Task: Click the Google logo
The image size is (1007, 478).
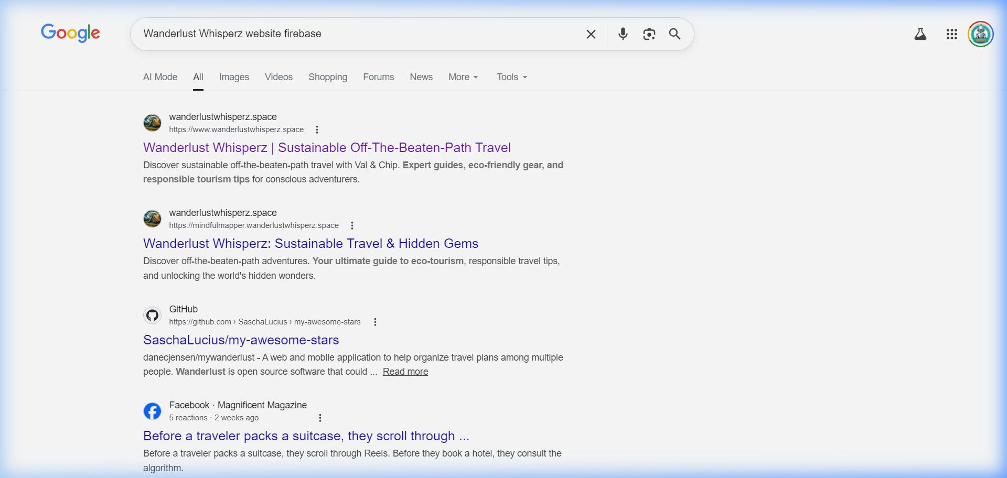Action: tap(70, 33)
